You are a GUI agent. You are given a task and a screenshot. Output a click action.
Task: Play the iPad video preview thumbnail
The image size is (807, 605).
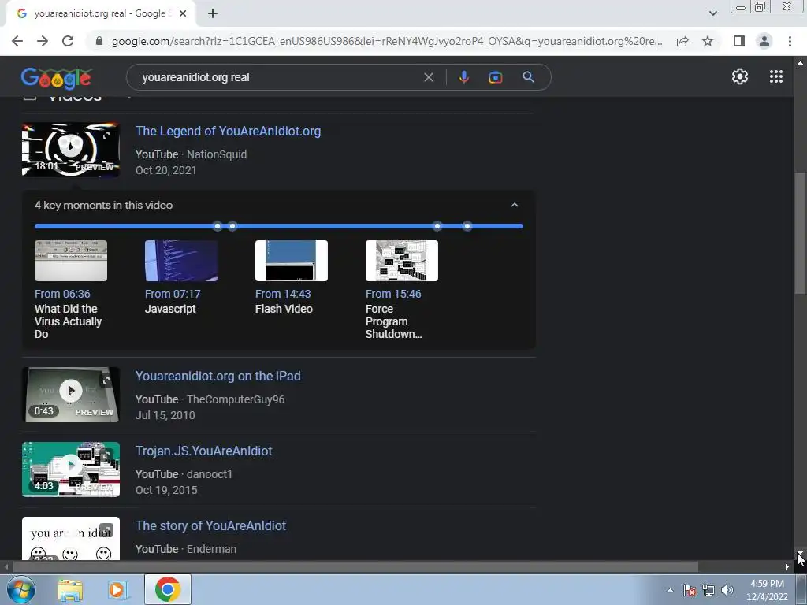[x=70, y=395]
